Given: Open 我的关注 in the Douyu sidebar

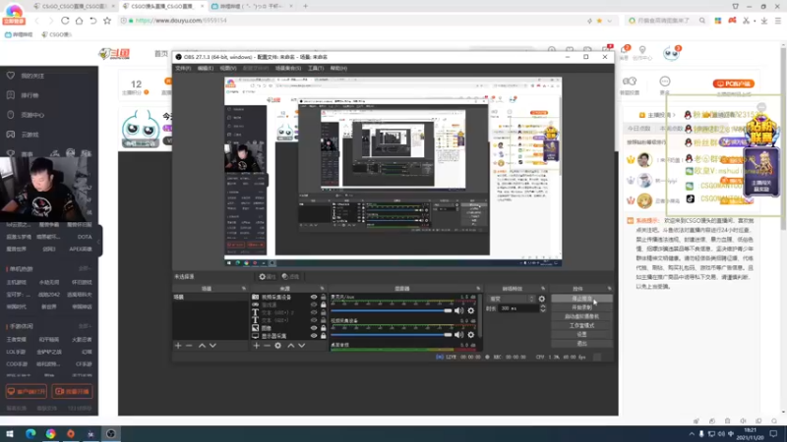Looking at the screenshot, I should pyautogui.click(x=32, y=76).
